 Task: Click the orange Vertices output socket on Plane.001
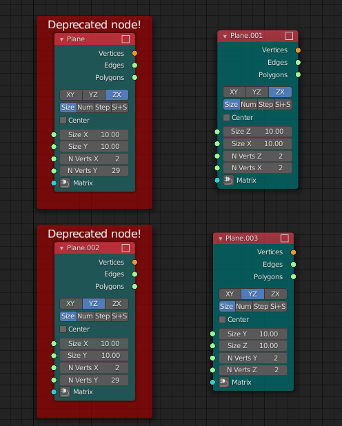coord(298,50)
